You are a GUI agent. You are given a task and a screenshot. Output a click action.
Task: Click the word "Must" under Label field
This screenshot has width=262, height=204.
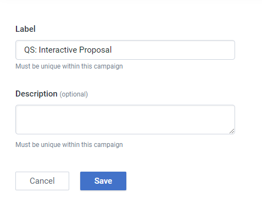pyautogui.click(x=23, y=66)
